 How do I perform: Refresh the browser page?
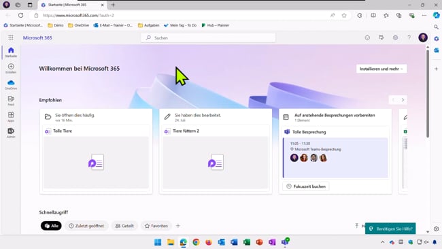tap(20, 15)
